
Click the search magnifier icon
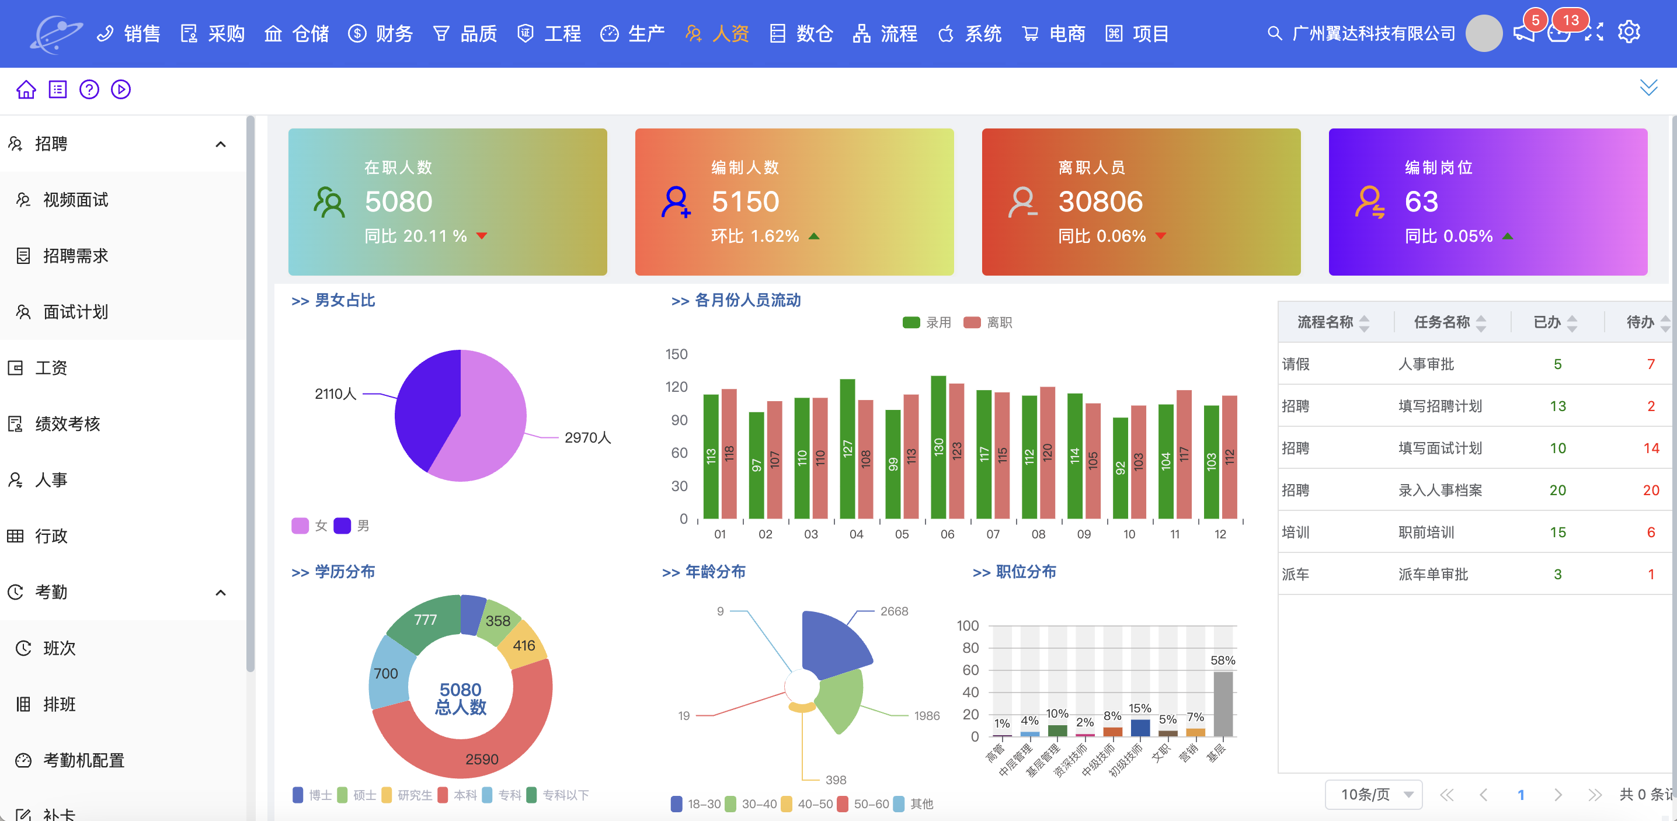(x=1275, y=33)
